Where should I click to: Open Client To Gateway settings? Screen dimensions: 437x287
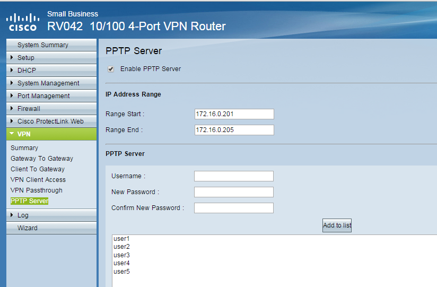(38, 169)
